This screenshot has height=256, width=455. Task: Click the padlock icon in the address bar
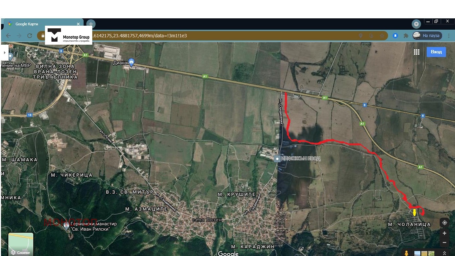click(43, 36)
